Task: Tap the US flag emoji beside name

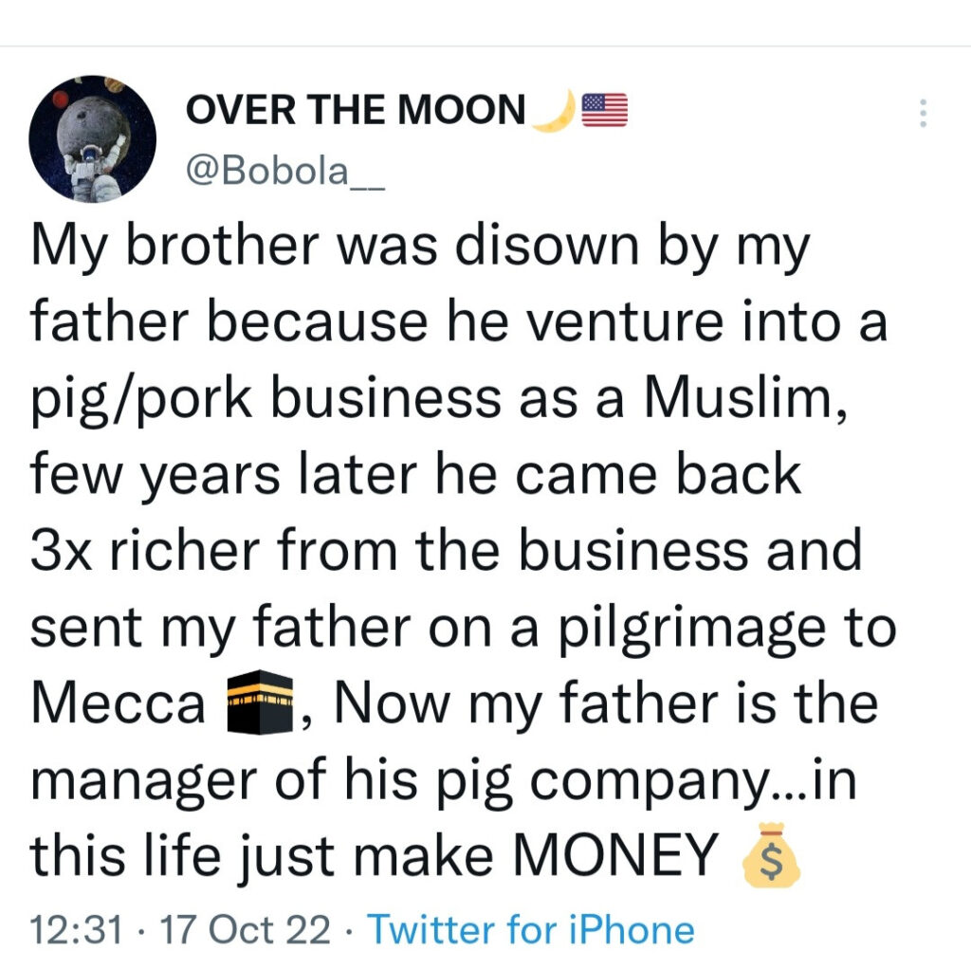Action: tap(604, 111)
